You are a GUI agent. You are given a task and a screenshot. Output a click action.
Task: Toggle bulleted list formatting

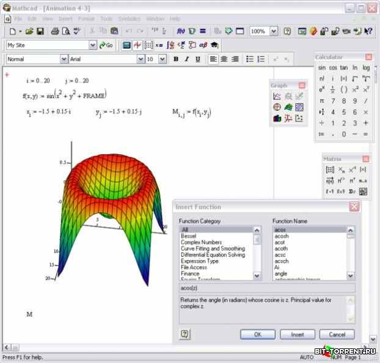point(250,59)
